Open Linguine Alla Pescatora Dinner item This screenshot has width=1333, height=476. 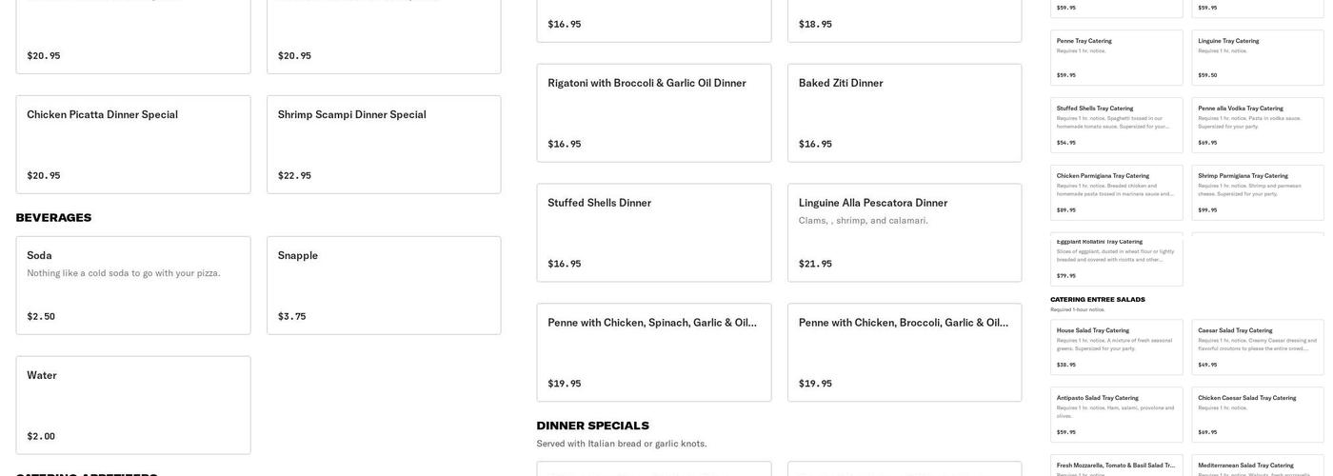(905, 232)
